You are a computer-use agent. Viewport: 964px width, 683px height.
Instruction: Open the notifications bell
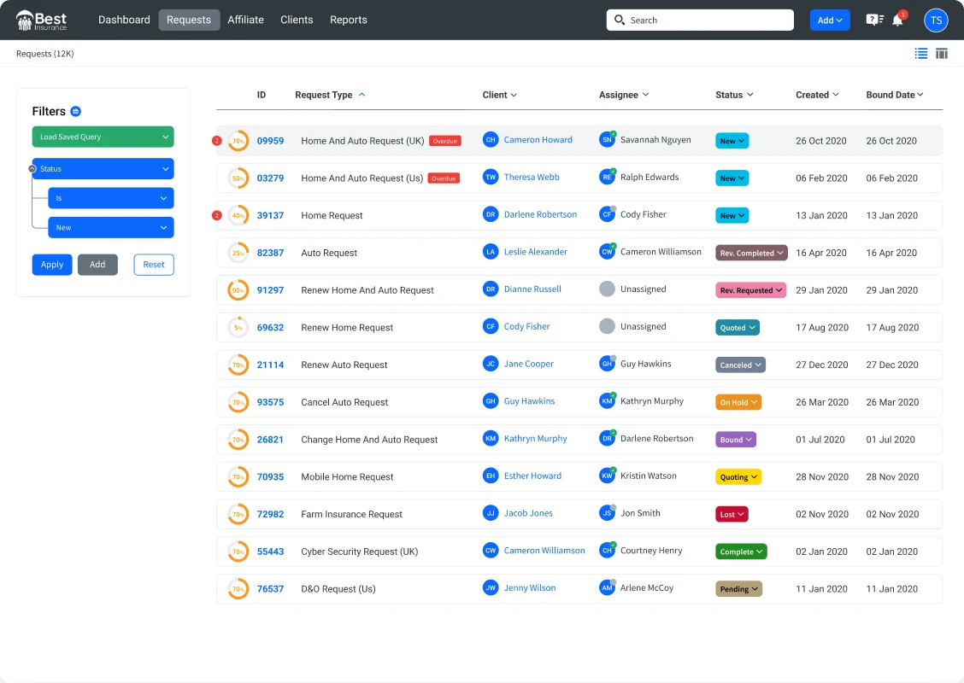897,20
